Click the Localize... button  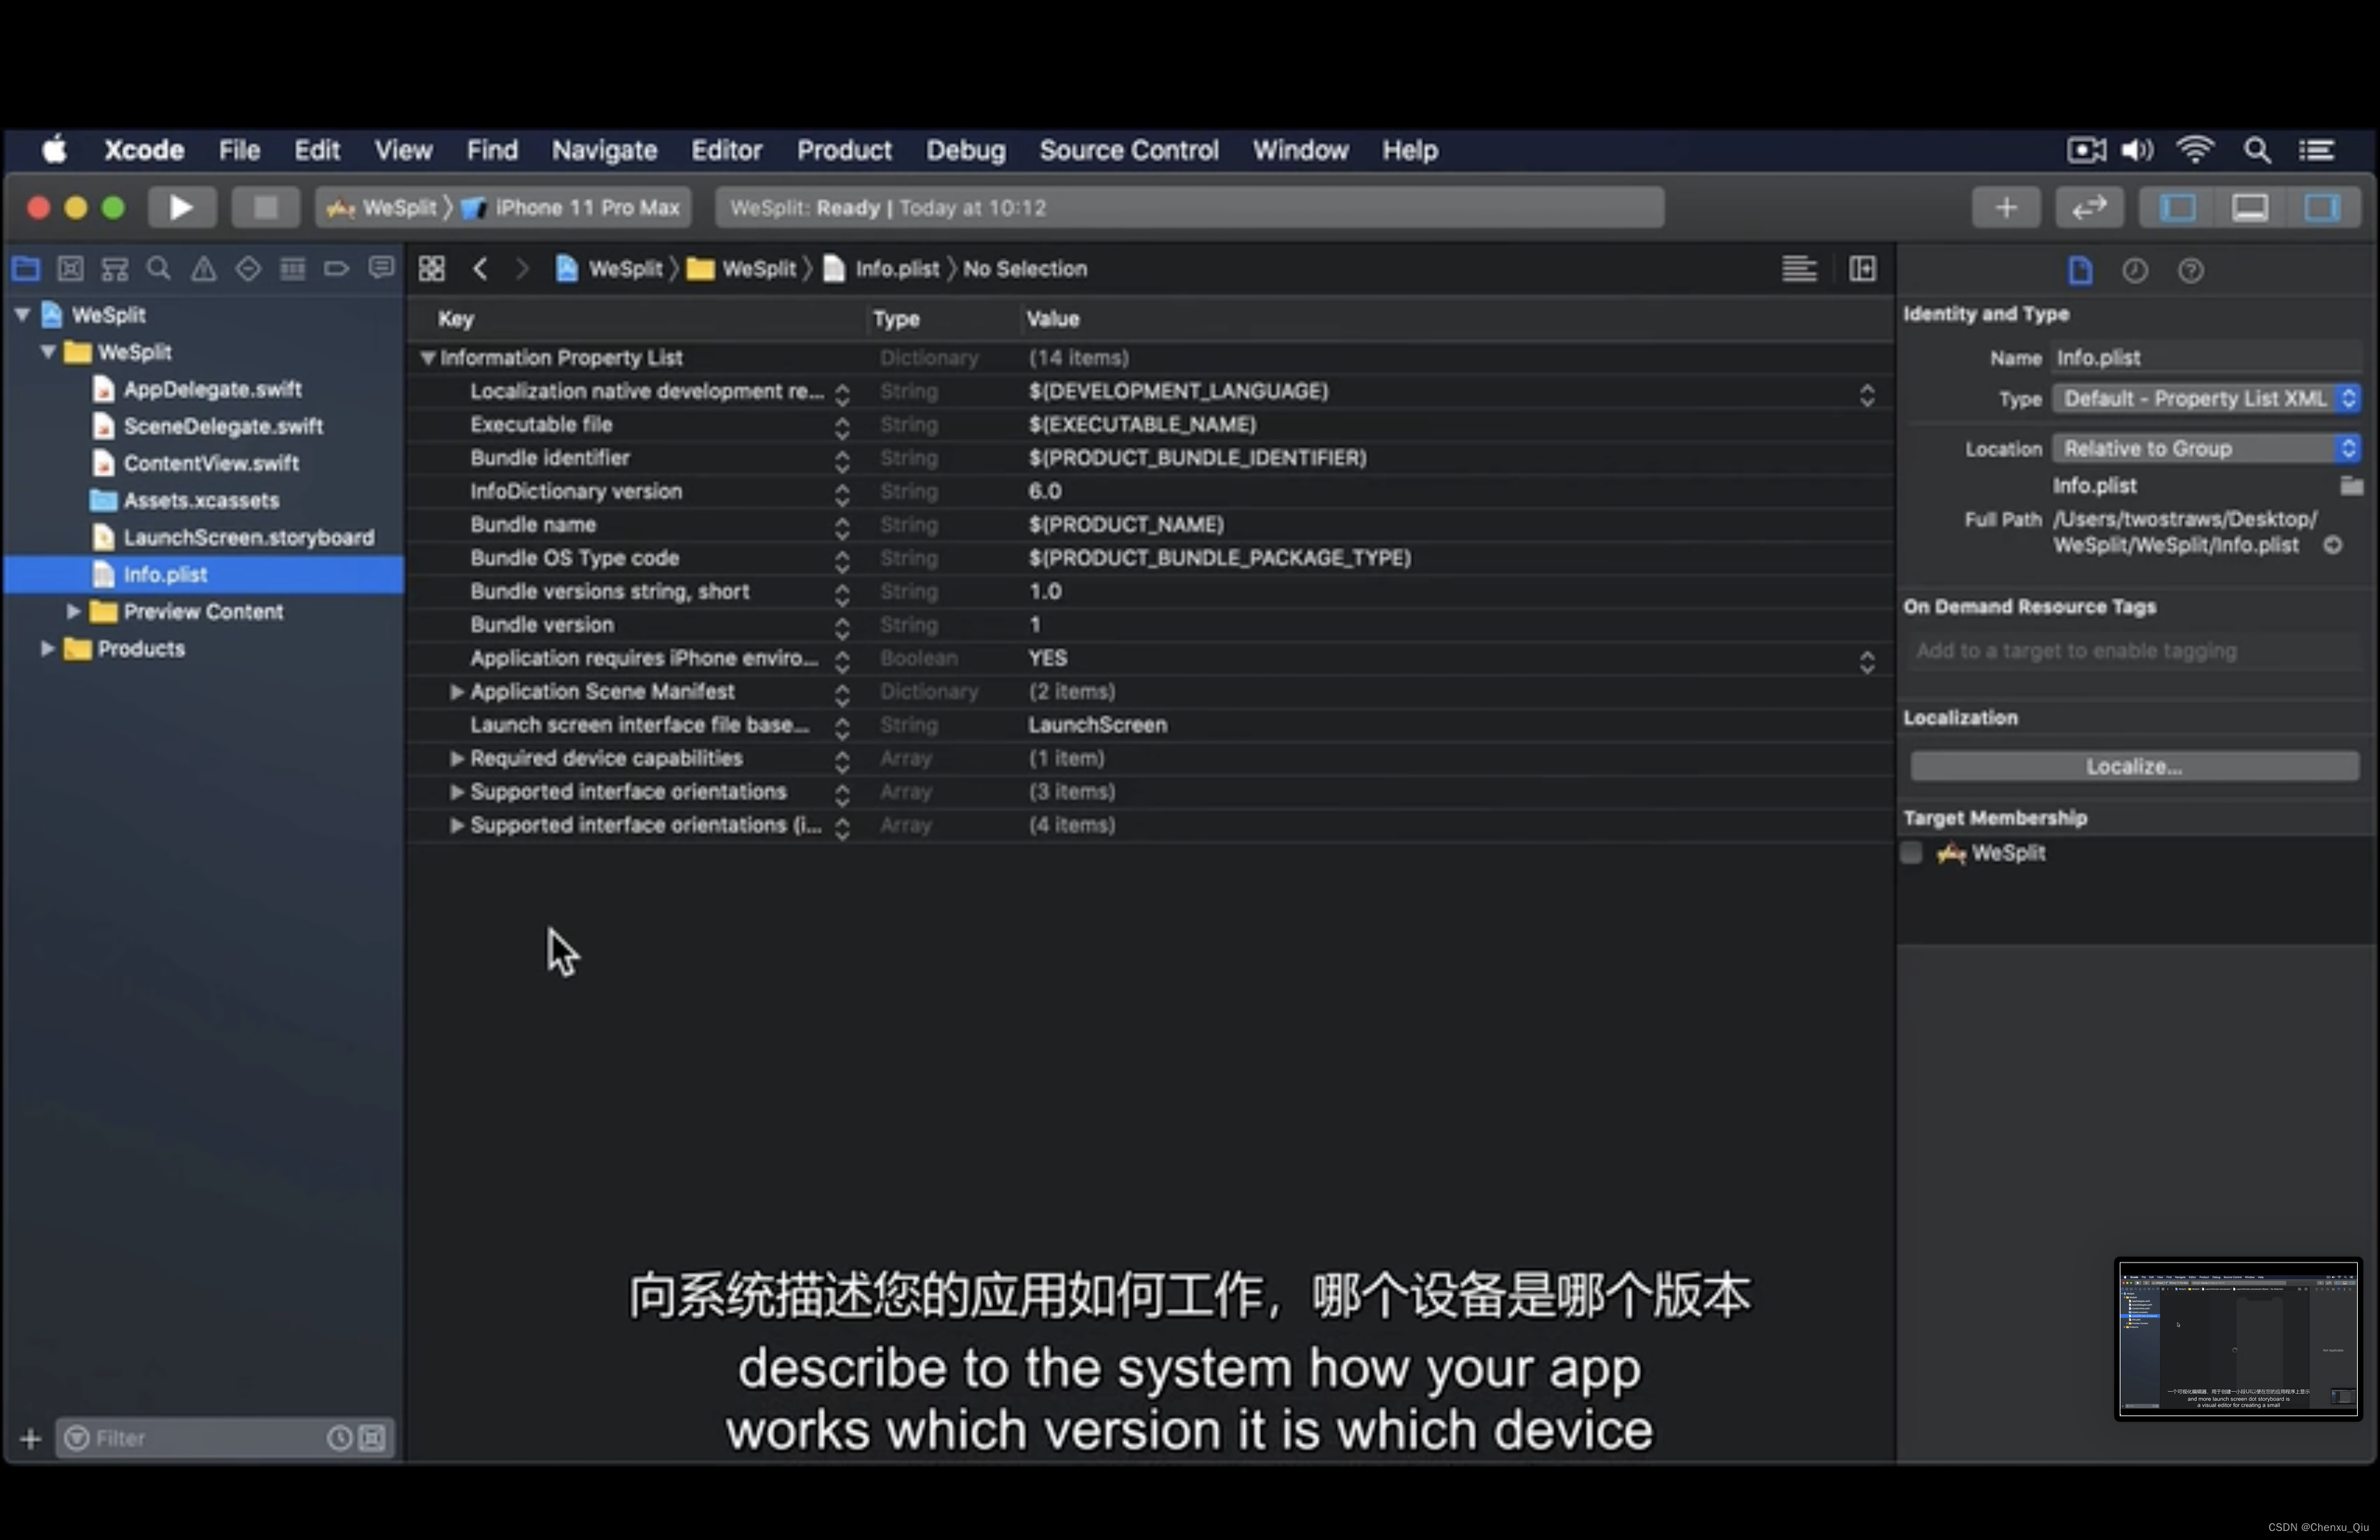click(x=2134, y=767)
